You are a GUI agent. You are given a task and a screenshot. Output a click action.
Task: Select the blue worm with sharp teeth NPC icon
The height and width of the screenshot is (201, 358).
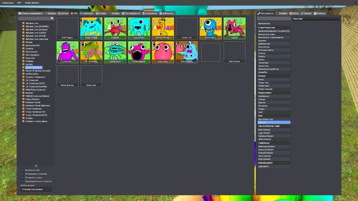click(210, 28)
